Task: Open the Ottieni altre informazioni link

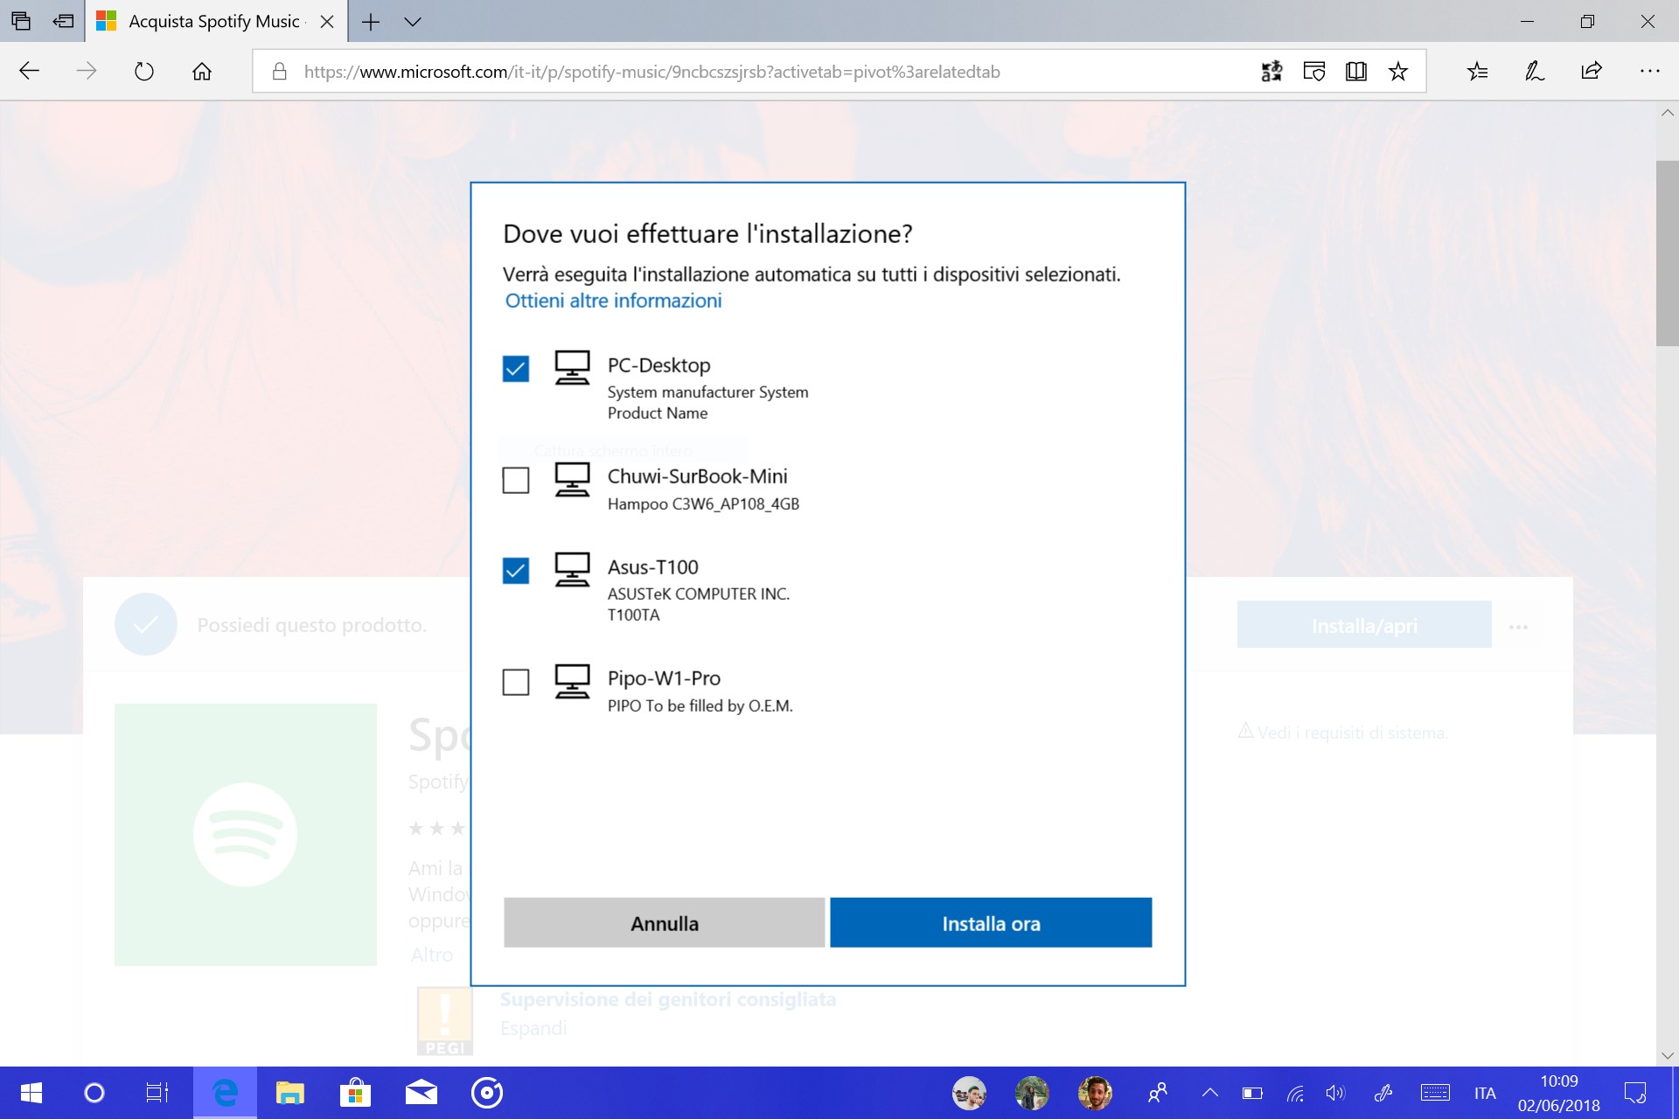Action: tap(614, 301)
